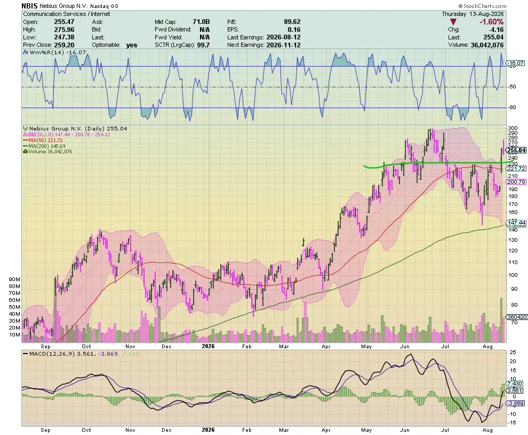This screenshot has width=528, height=435.
Task: Click the Wm%R(14) -16.07 legend text
Action: (x=58, y=52)
